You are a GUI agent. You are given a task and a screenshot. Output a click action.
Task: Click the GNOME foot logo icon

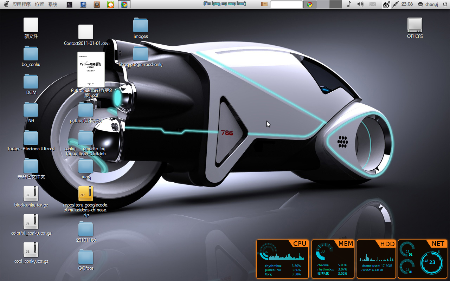(6, 4)
